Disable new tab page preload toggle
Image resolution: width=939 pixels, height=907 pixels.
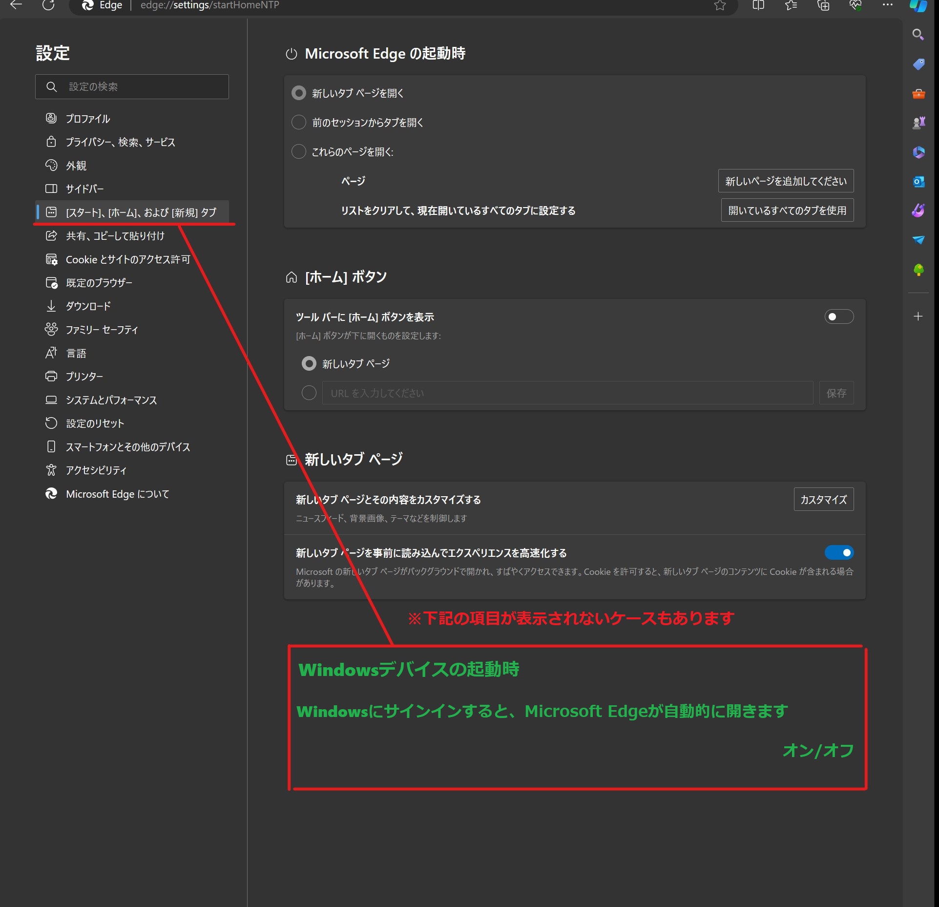[x=839, y=553]
